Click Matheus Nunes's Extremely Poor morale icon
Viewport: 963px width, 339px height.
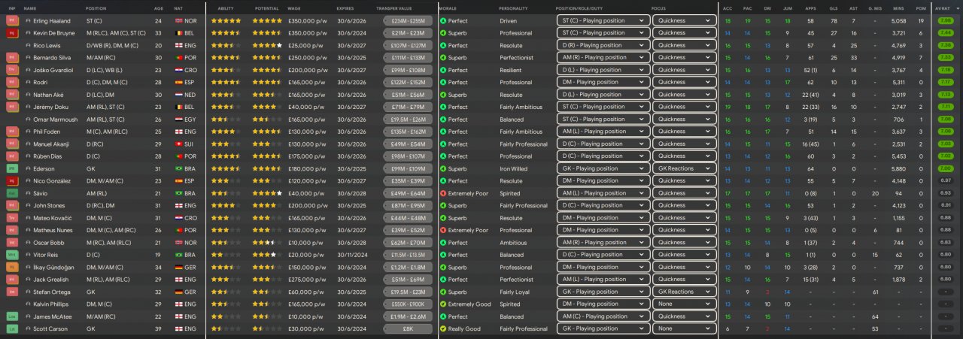pyautogui.click(x=443, y=230)
